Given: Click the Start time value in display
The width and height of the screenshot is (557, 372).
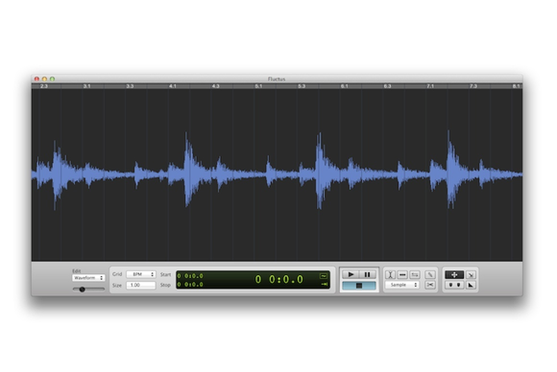Looking at the screenshot, I should [190, 276].
